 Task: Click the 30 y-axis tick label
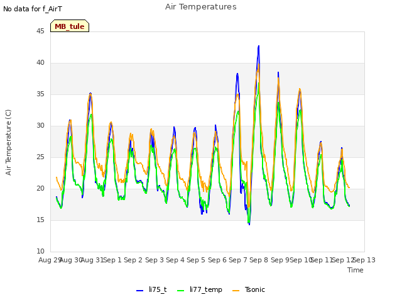40,126
